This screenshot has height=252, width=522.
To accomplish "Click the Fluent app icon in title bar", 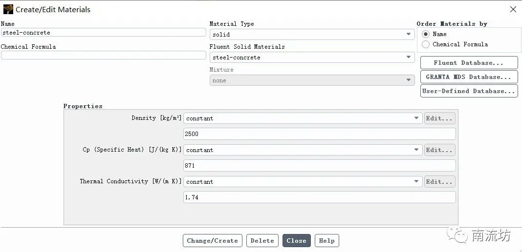I will click(8, 9).
